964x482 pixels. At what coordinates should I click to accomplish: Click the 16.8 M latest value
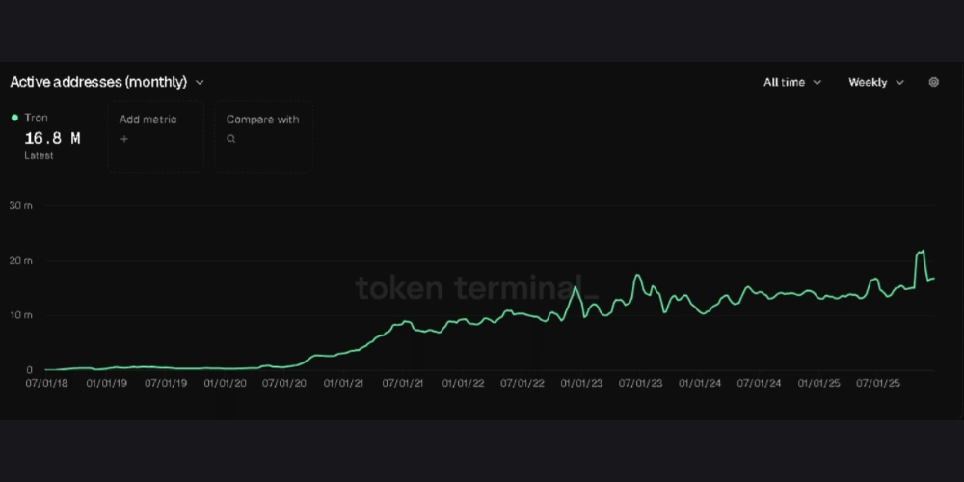(x=52, y=138)
